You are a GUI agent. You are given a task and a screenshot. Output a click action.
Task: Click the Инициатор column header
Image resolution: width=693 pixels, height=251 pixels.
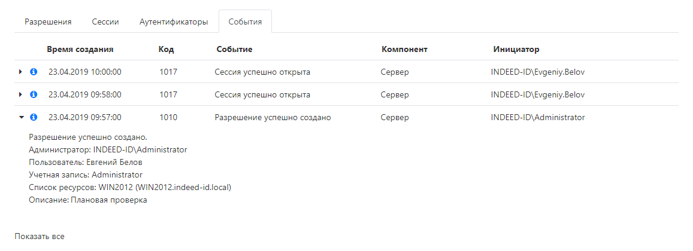coord(516,49)
